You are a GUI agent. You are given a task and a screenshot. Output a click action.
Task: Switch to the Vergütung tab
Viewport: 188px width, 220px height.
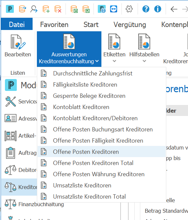coord(130,25)
